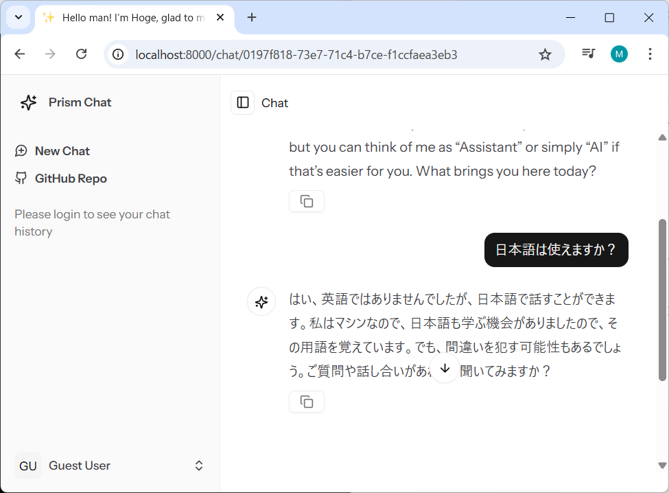Click the Prism Chat sparkle logo icon
The height and width of the screenshot is (493, 669).
click(x=28, y=102)
